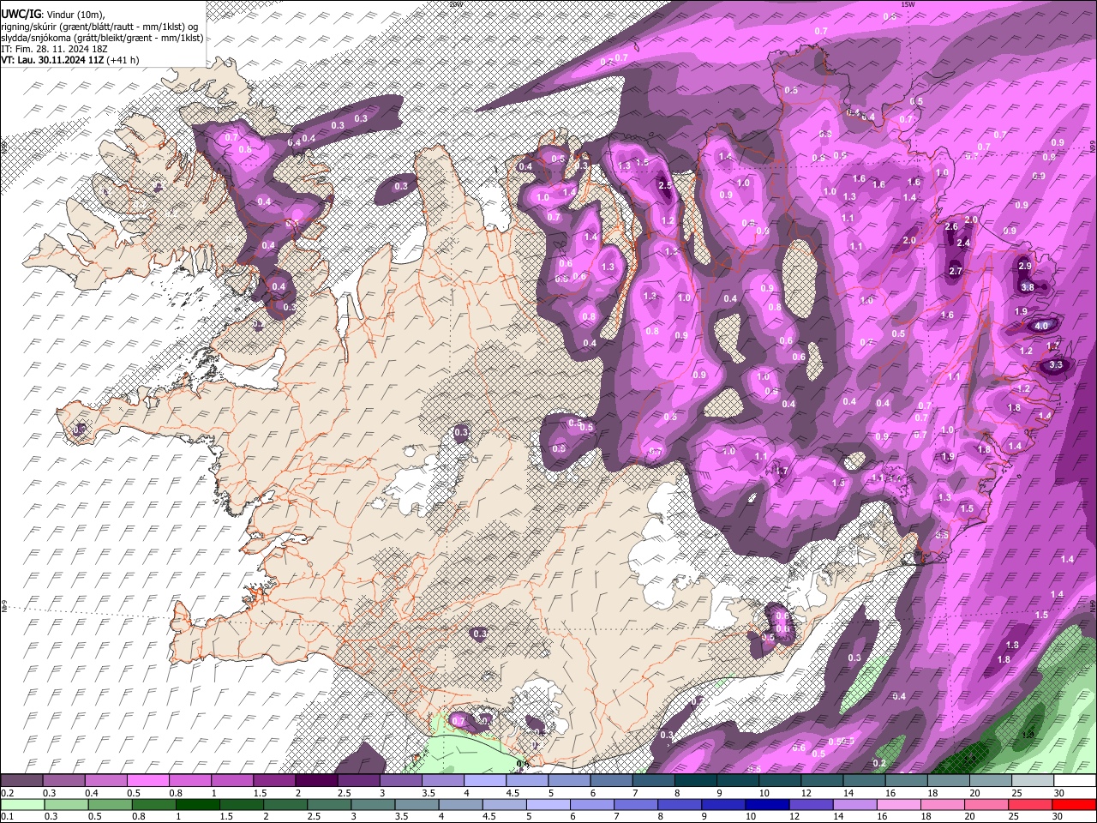Click the 'rigning/skúrir' rain legend description line
This screenshot has height=823, width=1097.
coord(99,27)
